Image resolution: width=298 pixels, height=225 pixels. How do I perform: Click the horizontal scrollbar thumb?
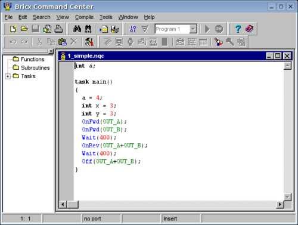pos(73,204)
